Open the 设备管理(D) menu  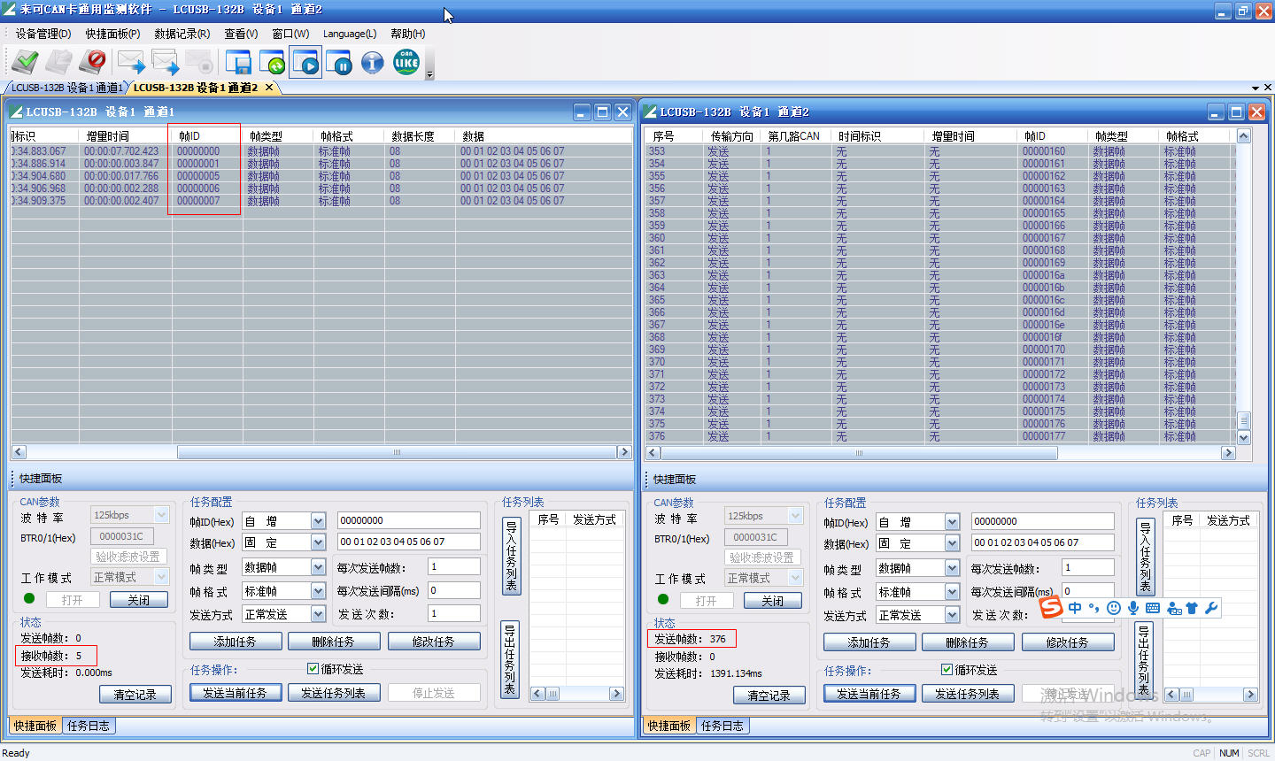pos(42,34)
